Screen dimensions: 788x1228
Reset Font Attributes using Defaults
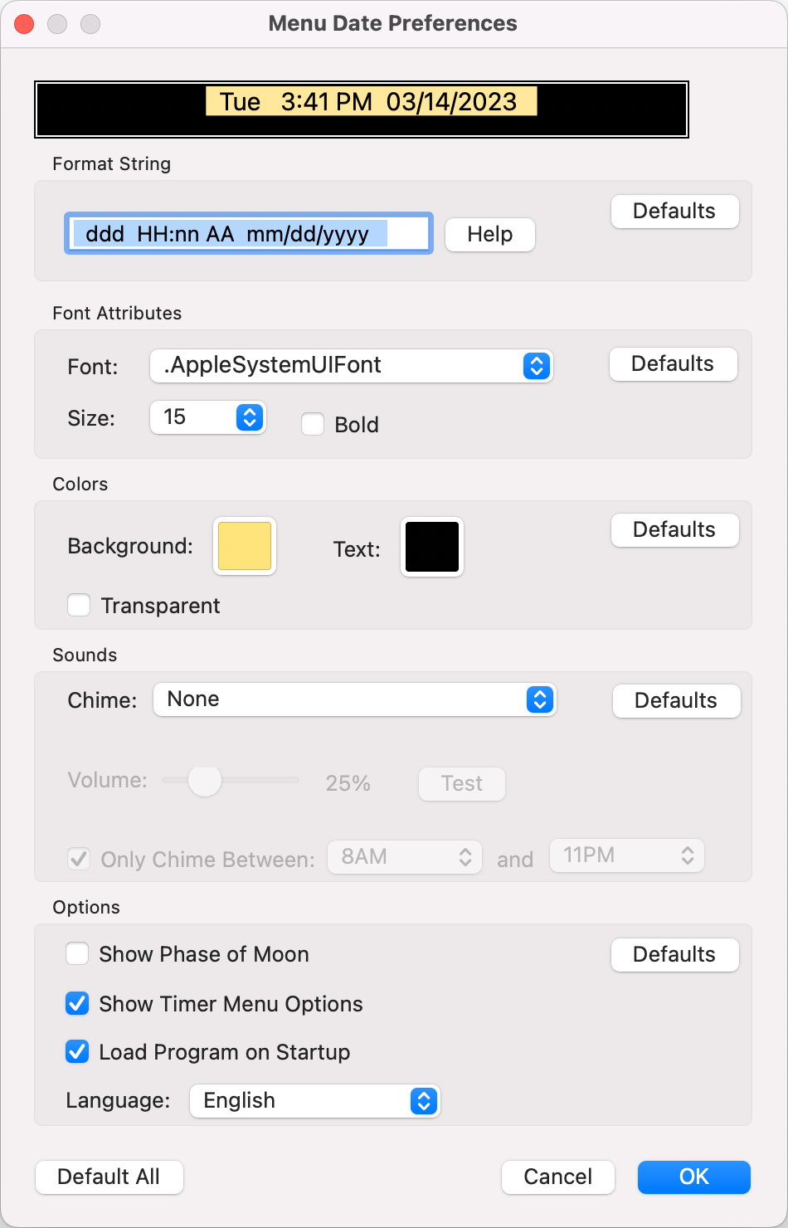[x=673, y=364]
